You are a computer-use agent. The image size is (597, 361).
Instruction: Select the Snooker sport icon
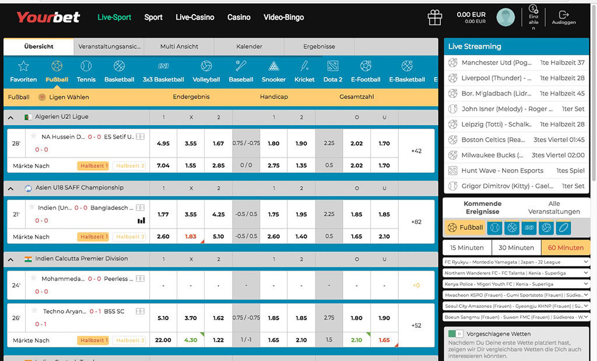tap(273, 66)
